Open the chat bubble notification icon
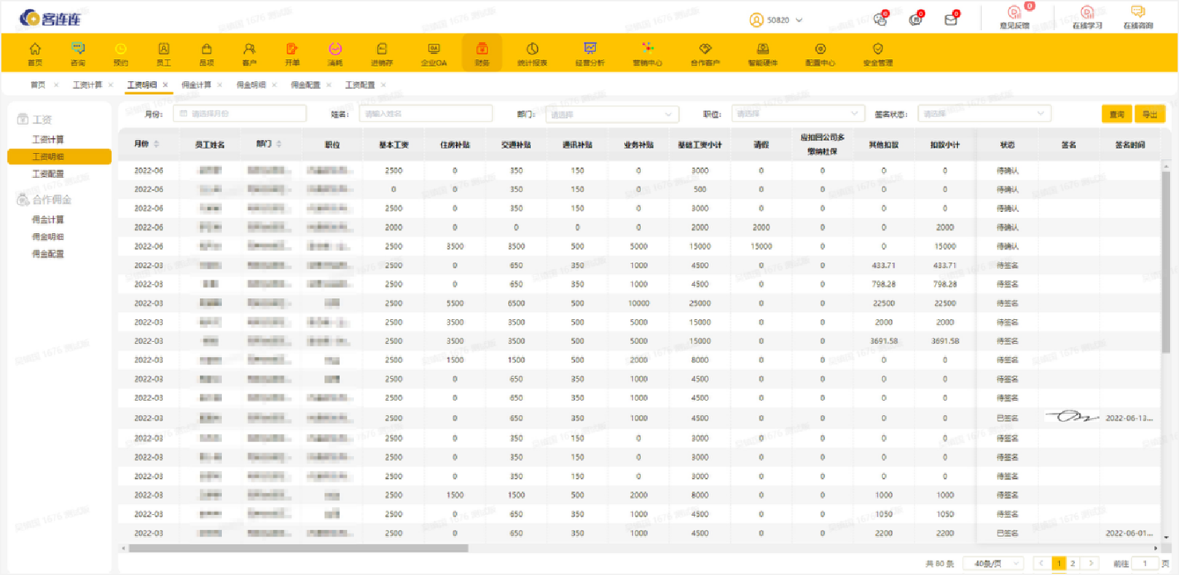This screenshot has height=575, width=1179. point(915,19)
